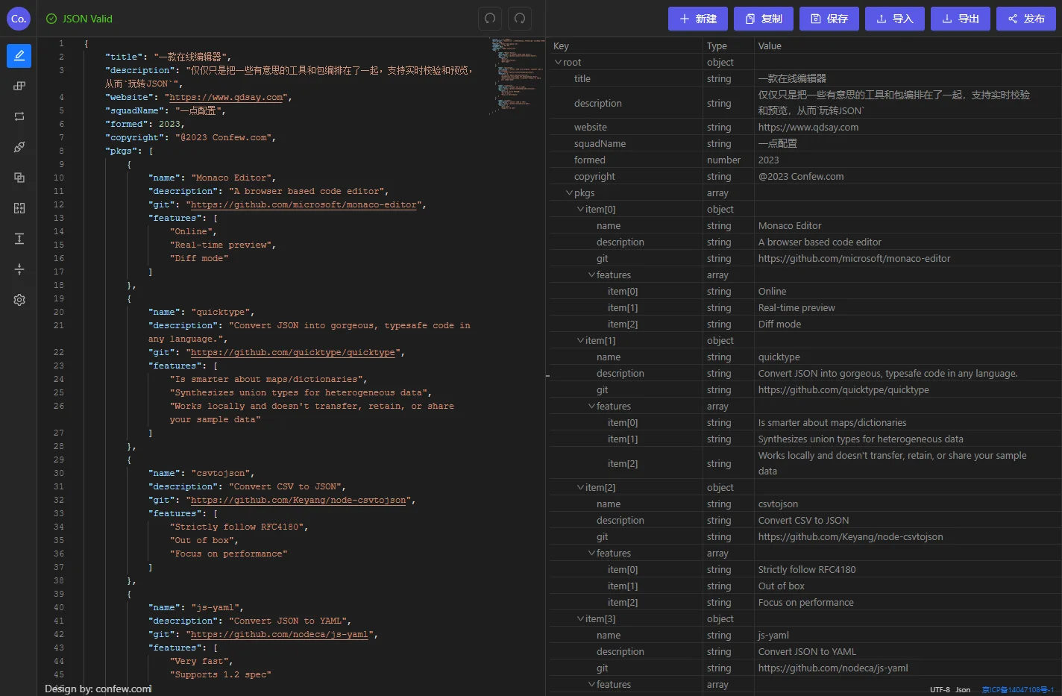
Task: Click the JSON Valid check icon
Action: point(51,19)
